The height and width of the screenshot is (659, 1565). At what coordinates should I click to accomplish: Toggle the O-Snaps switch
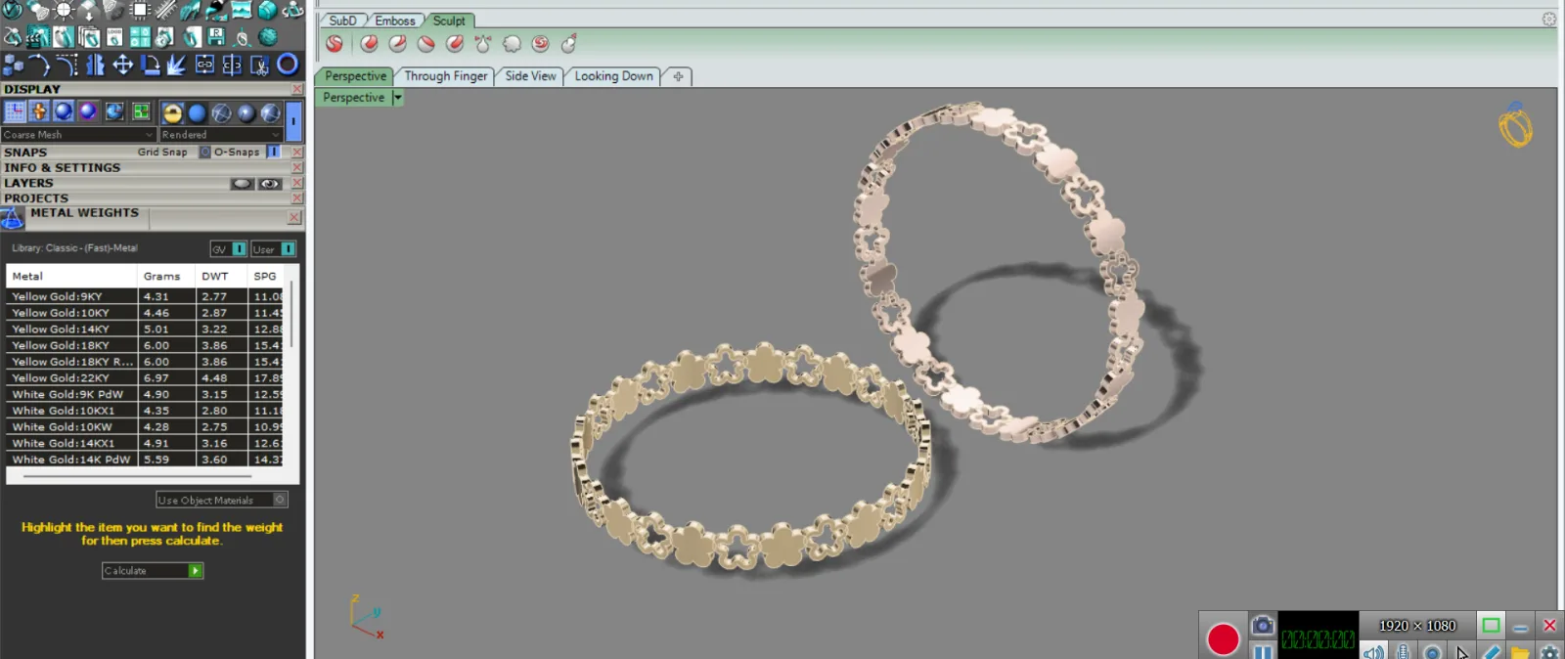click(x=273, y=153)
